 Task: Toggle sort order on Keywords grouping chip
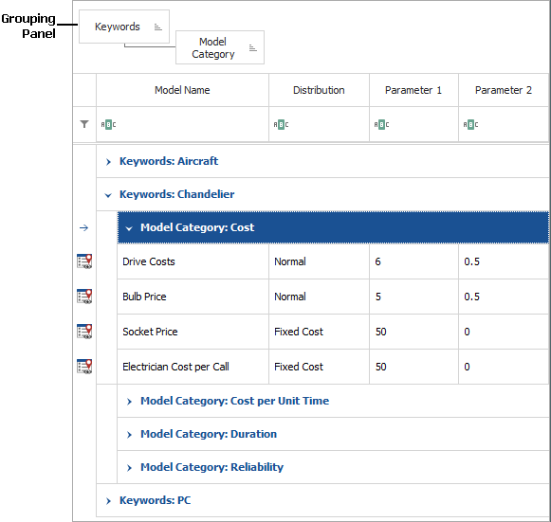(x=158, y=27)
